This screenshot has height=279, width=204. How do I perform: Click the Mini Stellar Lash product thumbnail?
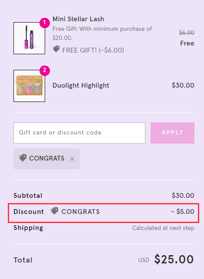tap(29, 38)
